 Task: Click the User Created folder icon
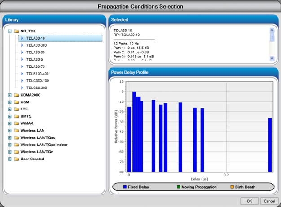pos(16,159)
